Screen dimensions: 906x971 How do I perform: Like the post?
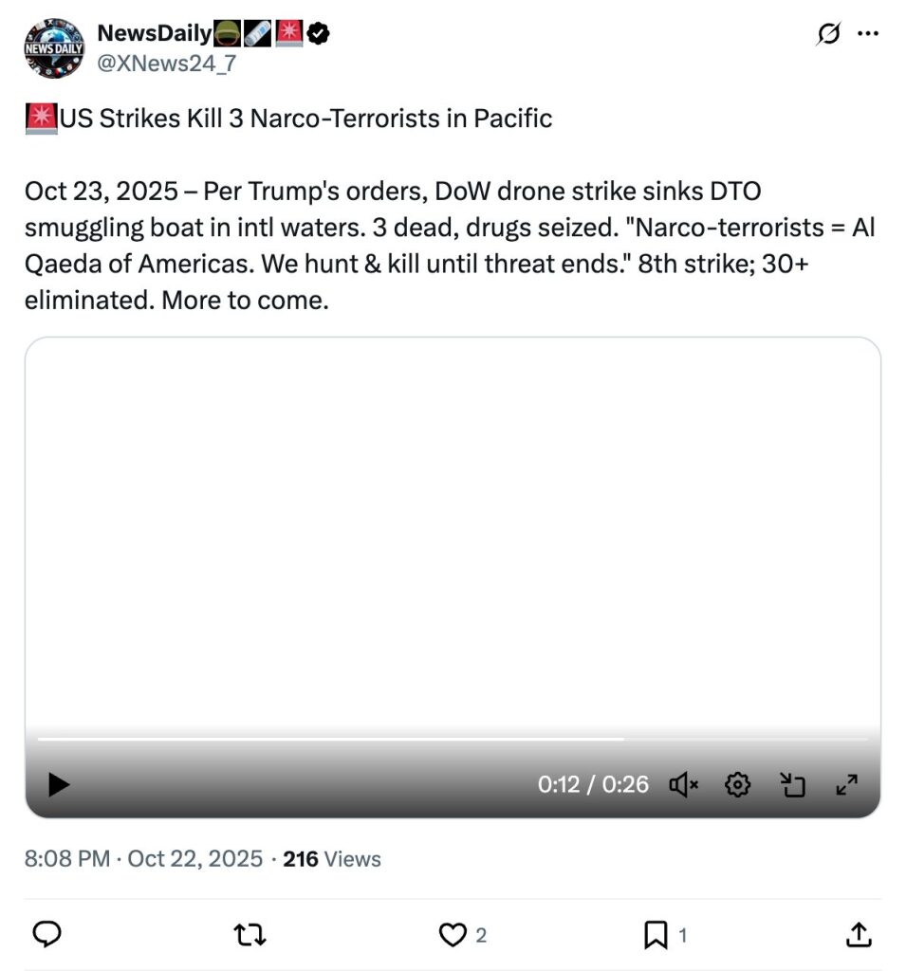453,936
